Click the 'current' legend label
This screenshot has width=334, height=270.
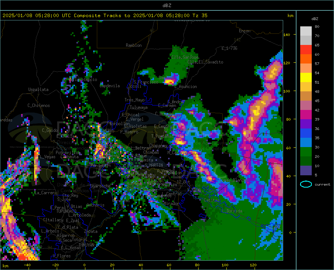[322, 184]
